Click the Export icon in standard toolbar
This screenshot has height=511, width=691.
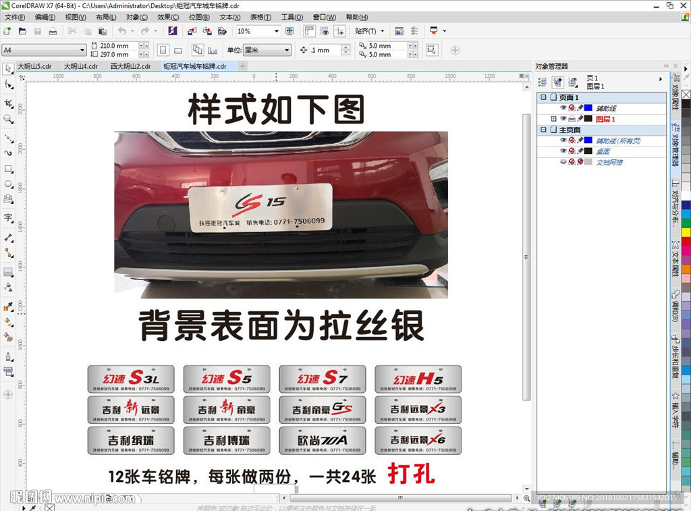pyautogui.click(x=206, y=31)
